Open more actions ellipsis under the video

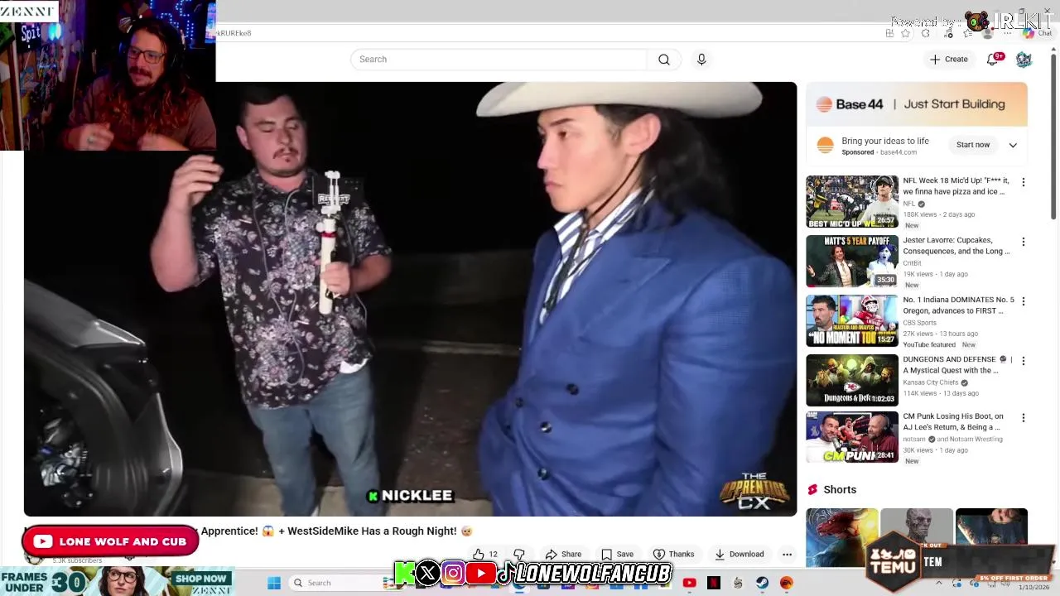click(x=787, y=555)
